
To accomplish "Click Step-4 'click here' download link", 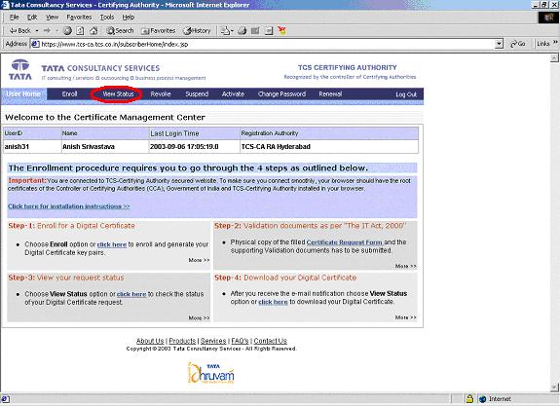I will (x=273, y=302).
